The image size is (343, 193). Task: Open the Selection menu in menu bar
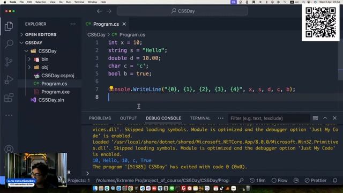coord(41,2)
